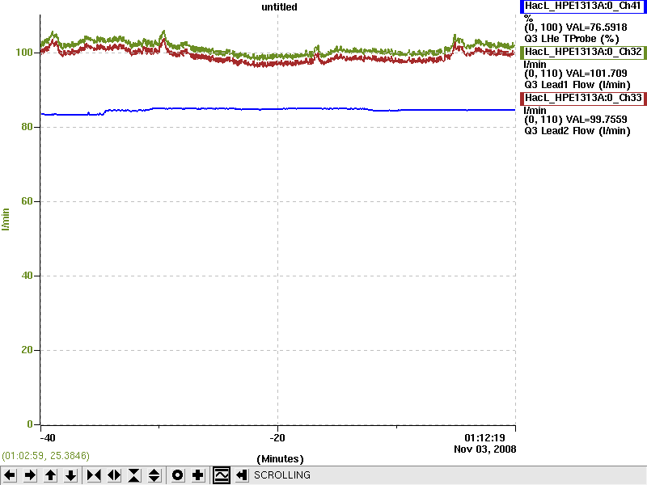The height and width of the screenshot is (485, 647).
Task: Pan the graph left with the left arrow
Action: pos(10,475)
